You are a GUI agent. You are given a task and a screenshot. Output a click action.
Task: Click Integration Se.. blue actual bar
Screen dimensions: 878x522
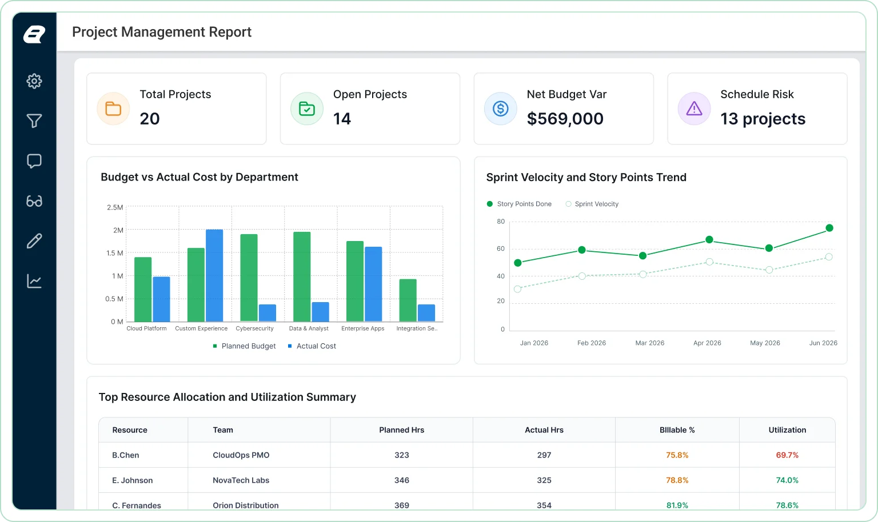tap(426, 313)
